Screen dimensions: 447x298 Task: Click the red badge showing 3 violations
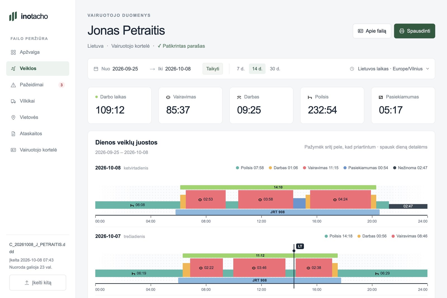point(61,85)
